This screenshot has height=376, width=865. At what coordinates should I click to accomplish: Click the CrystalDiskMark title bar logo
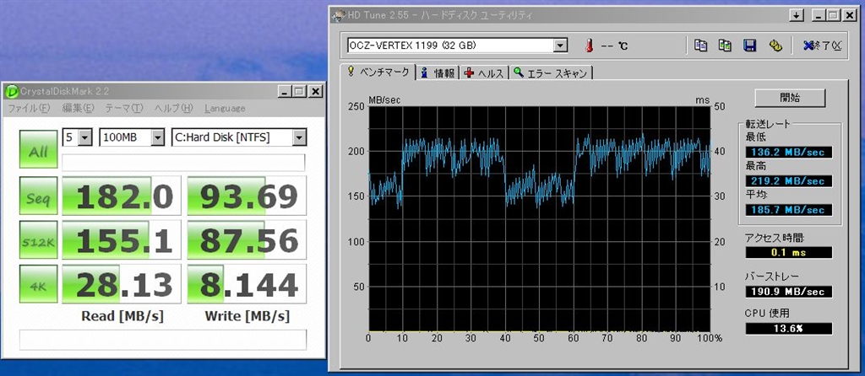11,91
